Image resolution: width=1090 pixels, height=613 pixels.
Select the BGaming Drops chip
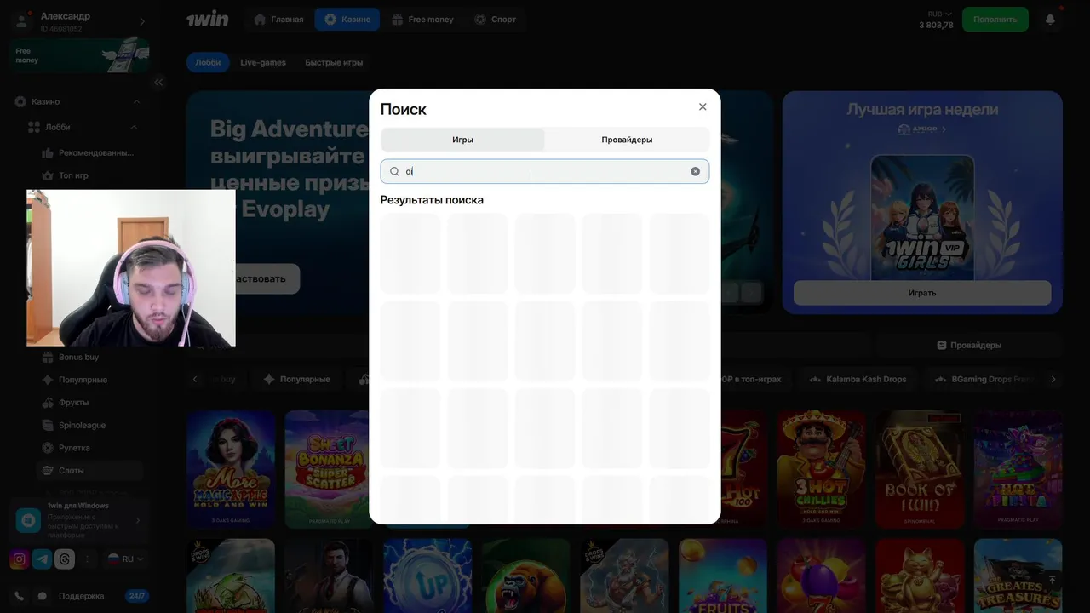984,380
